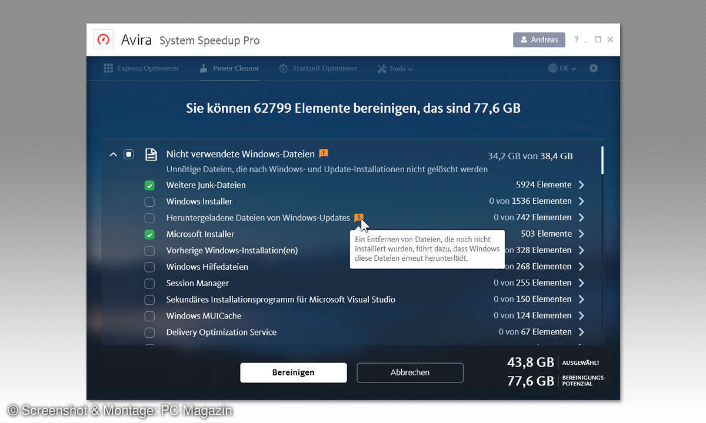Viewport: 706px width, 423px height.
Task: Expand arrow for 742 Elementen row
Action: 581,217
